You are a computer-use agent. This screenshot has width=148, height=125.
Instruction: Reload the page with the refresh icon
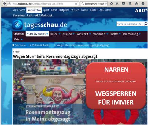[x=76, y=4]
